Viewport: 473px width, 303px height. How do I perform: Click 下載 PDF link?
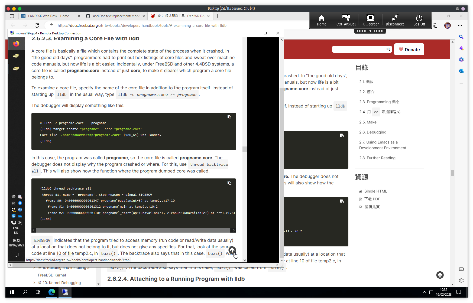tap(372, 199)
